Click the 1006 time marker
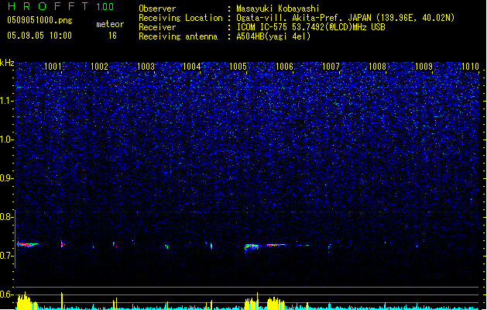Viewport: 487px width, 310px height. 284,67
